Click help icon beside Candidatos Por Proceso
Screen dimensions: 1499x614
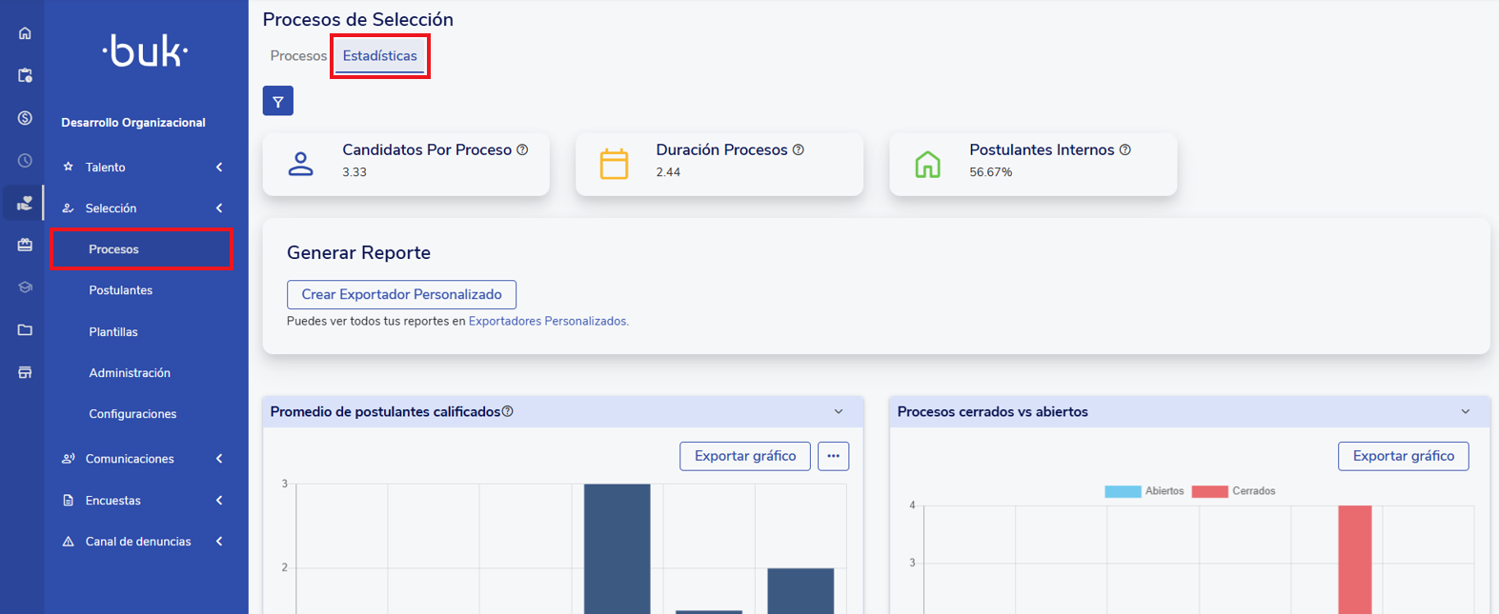pyautogui.click(x=522, y=149)
